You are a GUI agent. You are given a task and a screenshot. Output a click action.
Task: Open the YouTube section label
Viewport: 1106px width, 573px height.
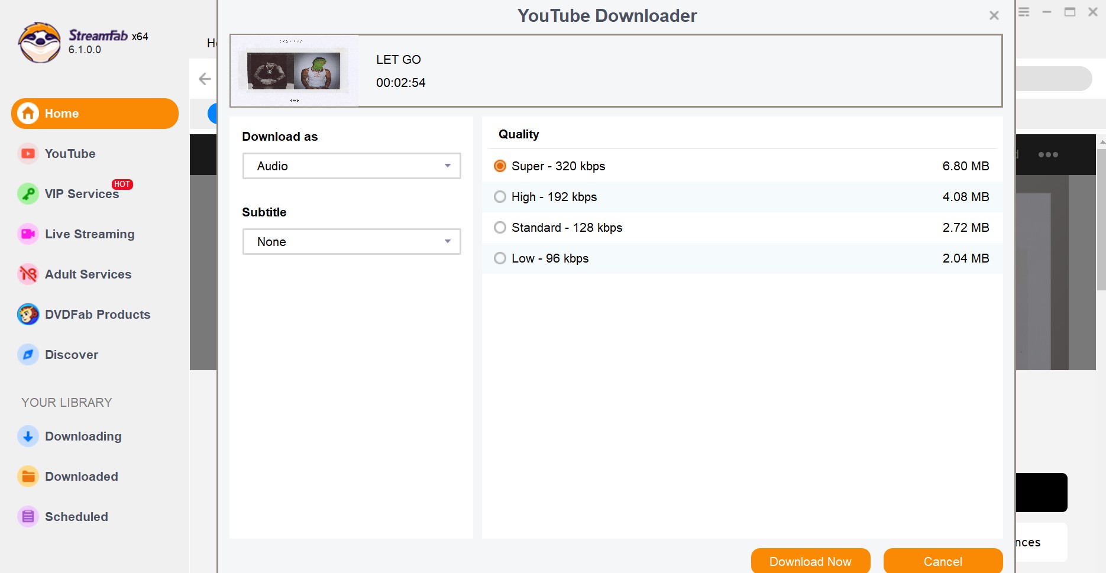click(x=70, y=154)
